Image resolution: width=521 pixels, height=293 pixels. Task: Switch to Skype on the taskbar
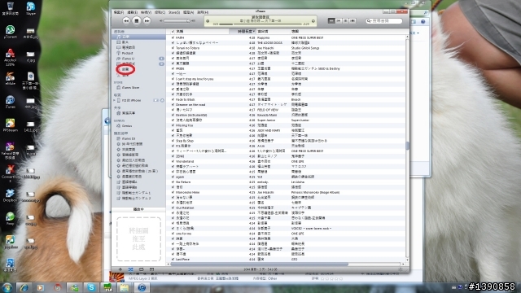[91, 287]
